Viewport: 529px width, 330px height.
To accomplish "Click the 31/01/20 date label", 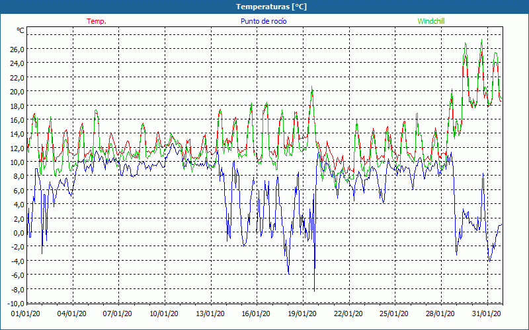I will (486, 314).
